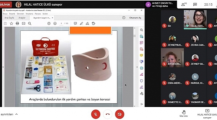217x120 pixels.
Task: Open Organize Pages tool in right pane
Action: point(142,43)
